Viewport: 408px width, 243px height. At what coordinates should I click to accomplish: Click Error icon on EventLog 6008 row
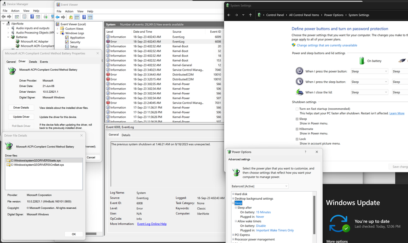[x=108, y=41]
